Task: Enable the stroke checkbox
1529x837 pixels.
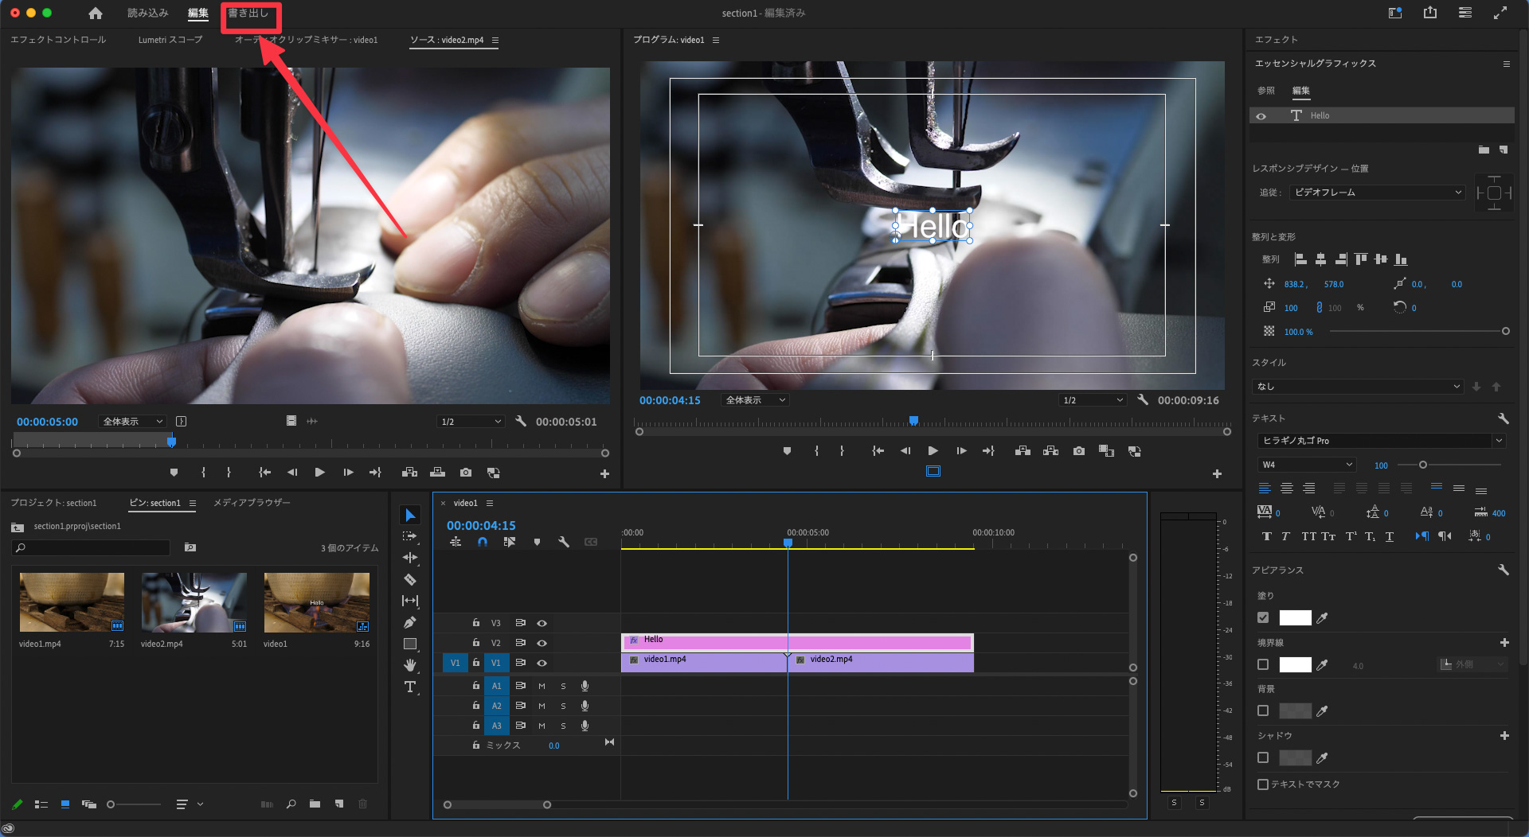Action: 1263,664
